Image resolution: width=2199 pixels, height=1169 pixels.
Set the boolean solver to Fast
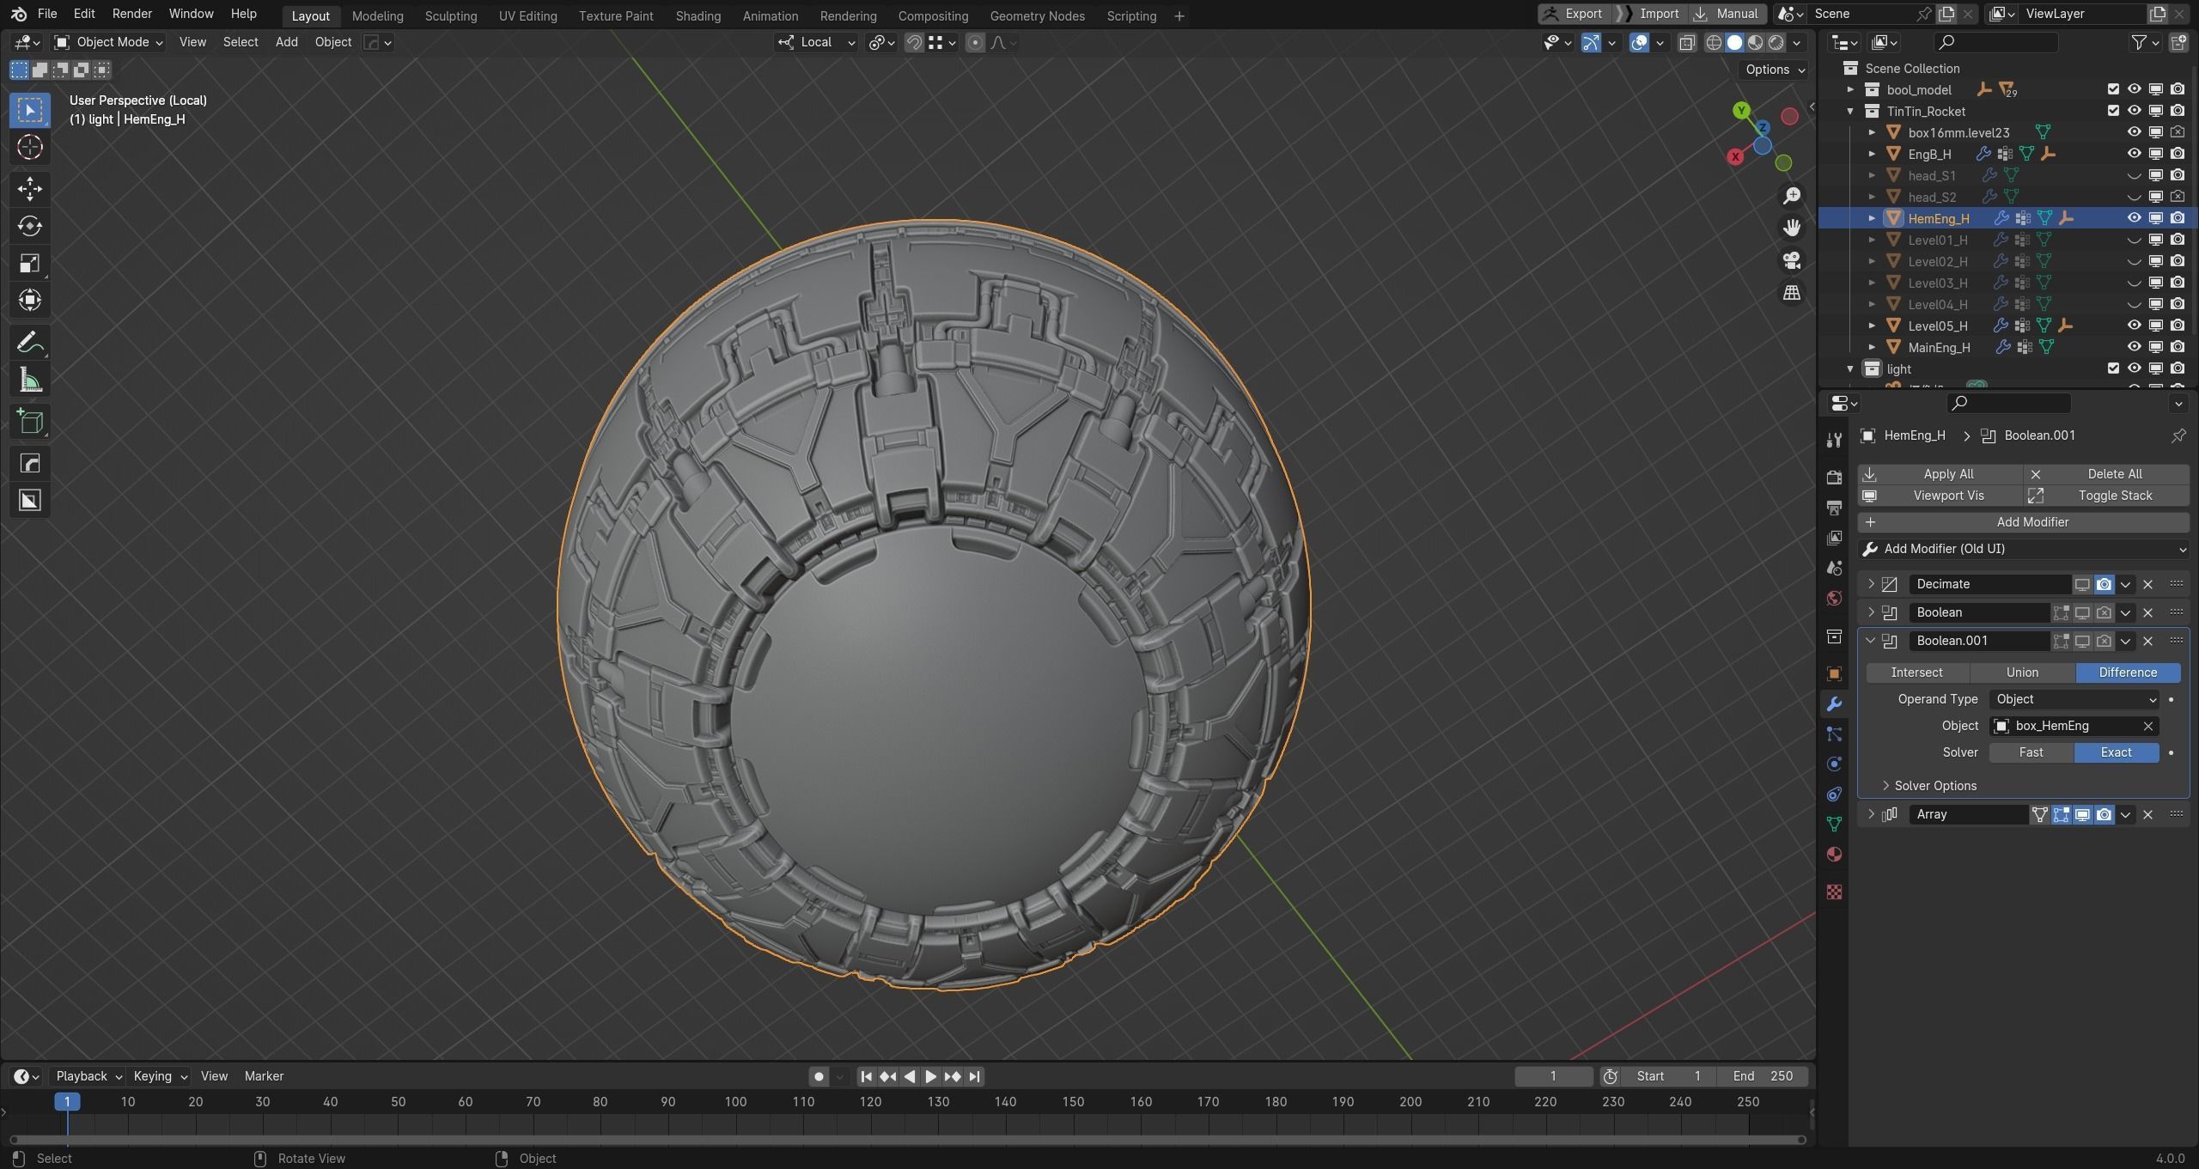click(x=2031, y=752)
